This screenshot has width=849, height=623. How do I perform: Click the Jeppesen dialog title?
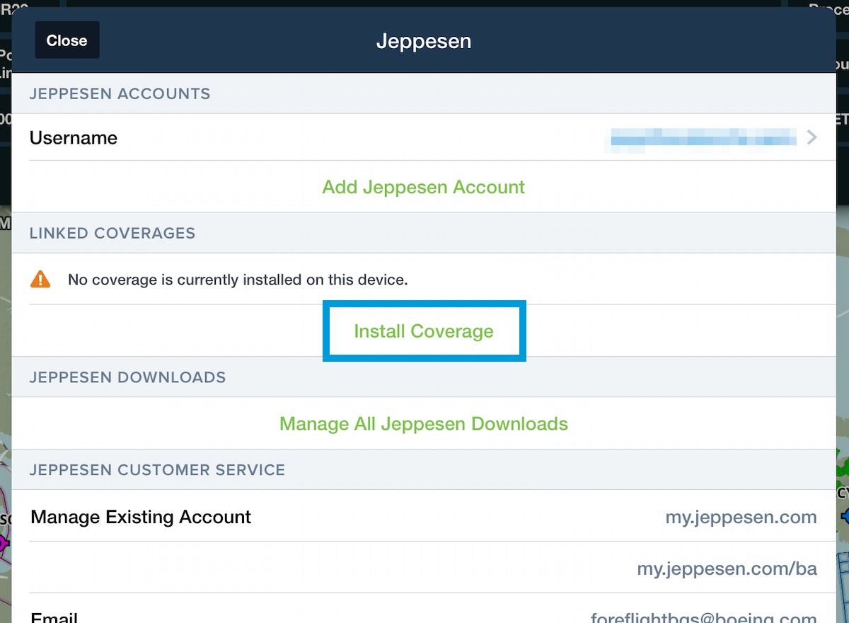point(424,41)
